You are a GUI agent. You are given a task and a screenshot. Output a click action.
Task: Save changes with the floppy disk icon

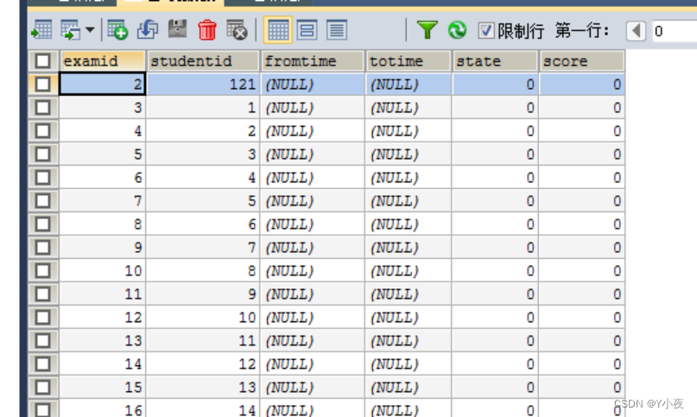click(177, 29)
